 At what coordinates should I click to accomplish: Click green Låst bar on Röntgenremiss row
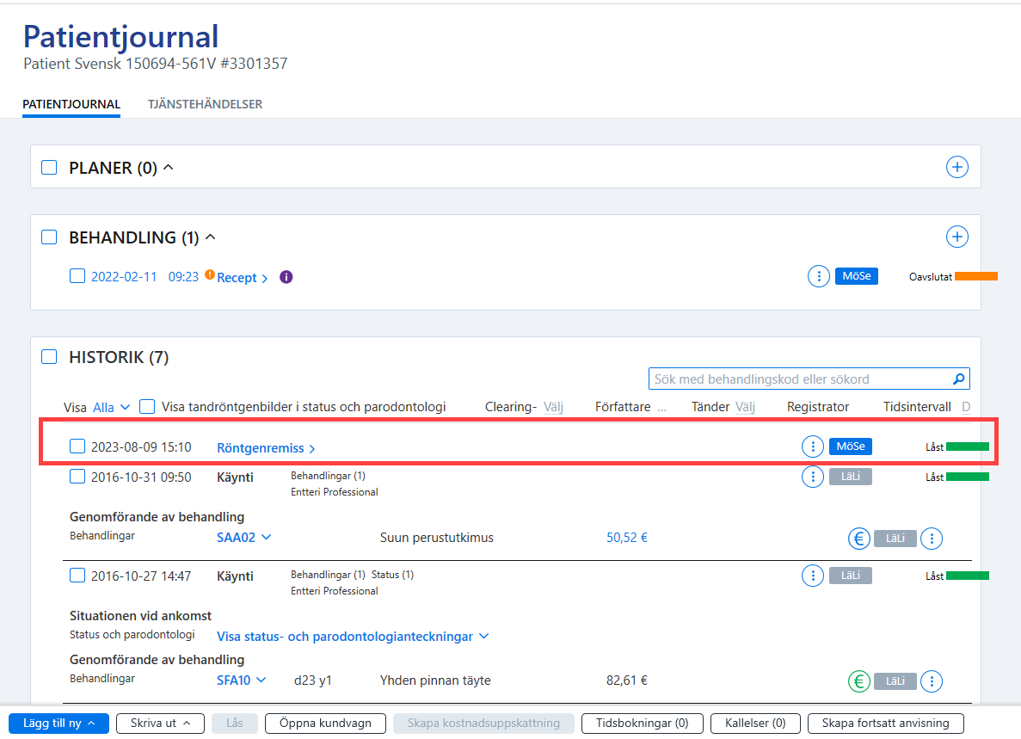click(968, 446)
